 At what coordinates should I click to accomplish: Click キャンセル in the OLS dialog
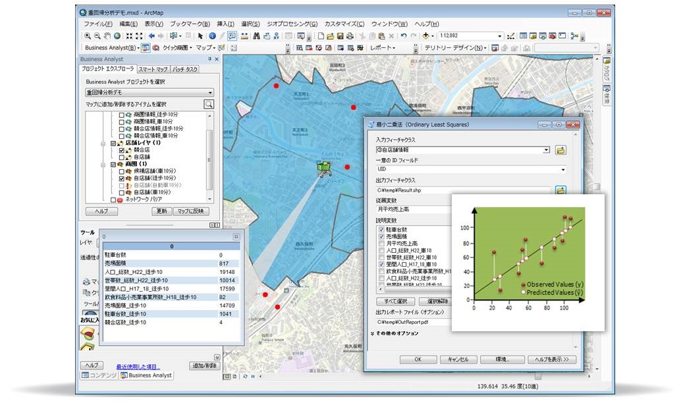458,360
